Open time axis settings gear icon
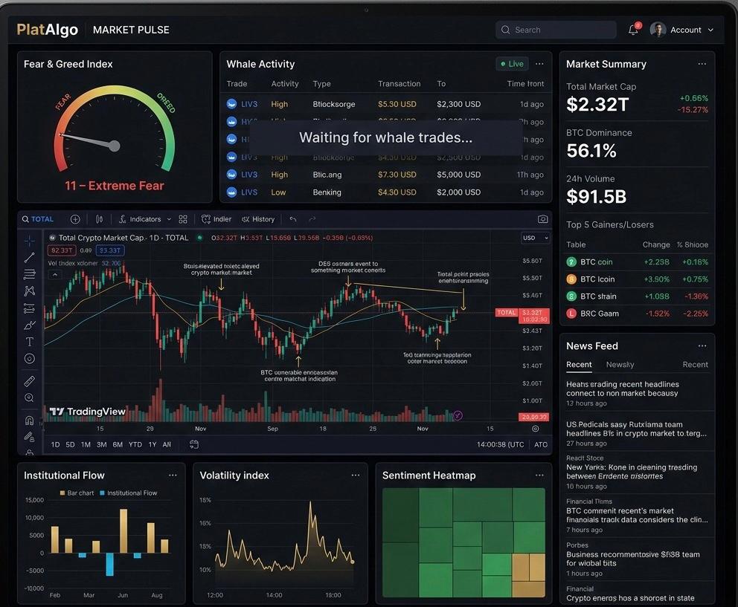Screen dimensions: 738x607 coord(535,429)
